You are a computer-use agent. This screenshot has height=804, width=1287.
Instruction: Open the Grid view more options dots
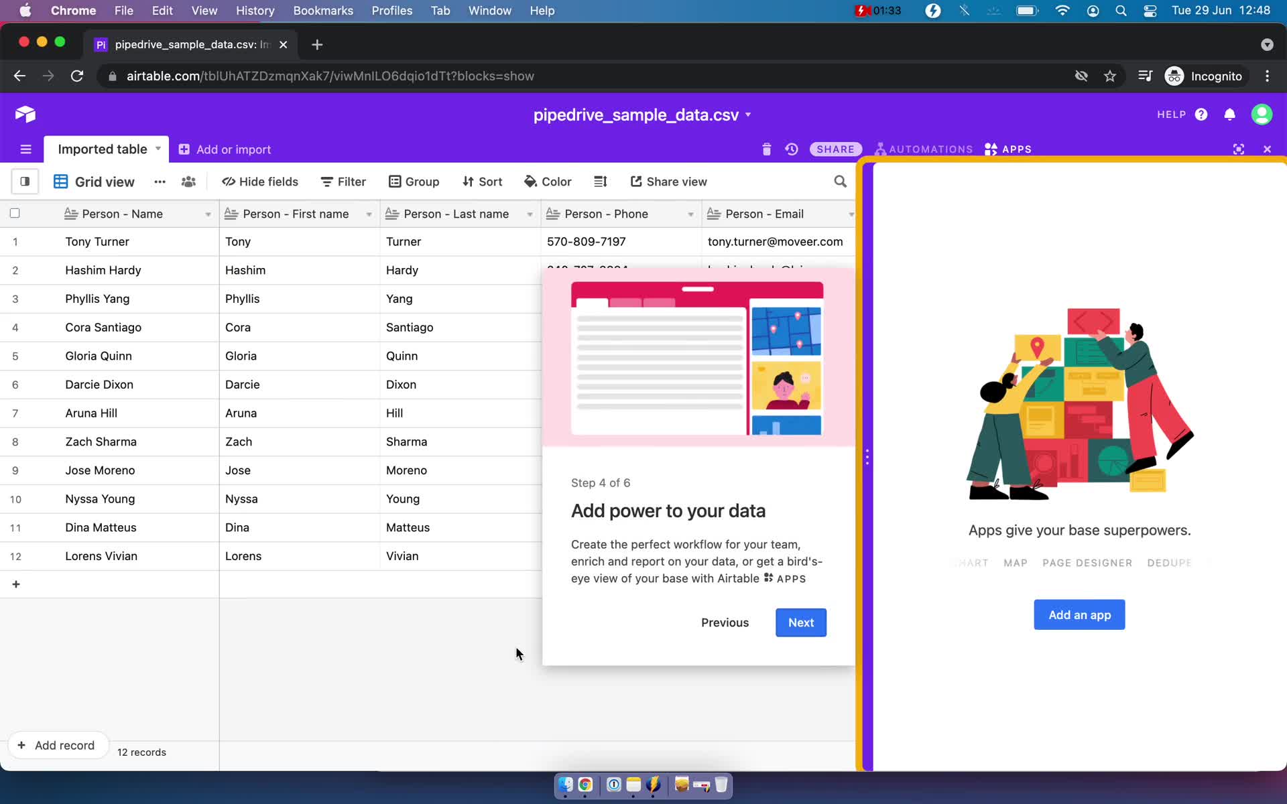(x=160, y=182)
